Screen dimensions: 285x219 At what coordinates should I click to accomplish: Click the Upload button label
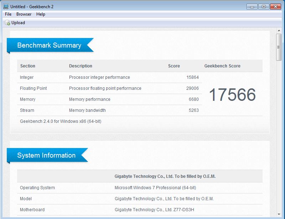pos(18,23)
